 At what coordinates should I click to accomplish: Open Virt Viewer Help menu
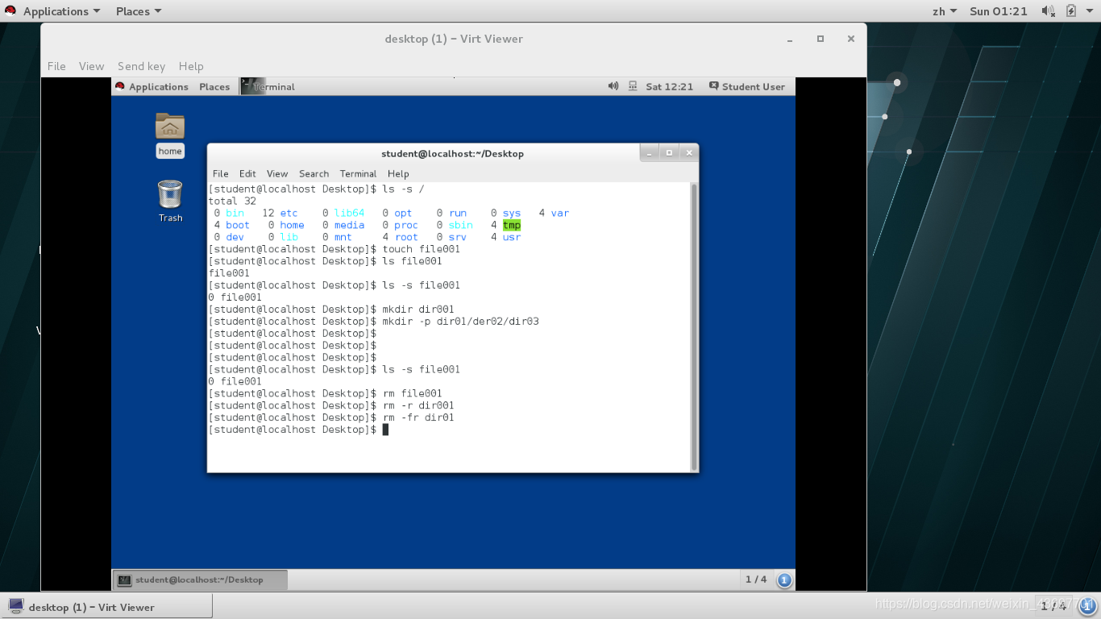pos(191,66)
